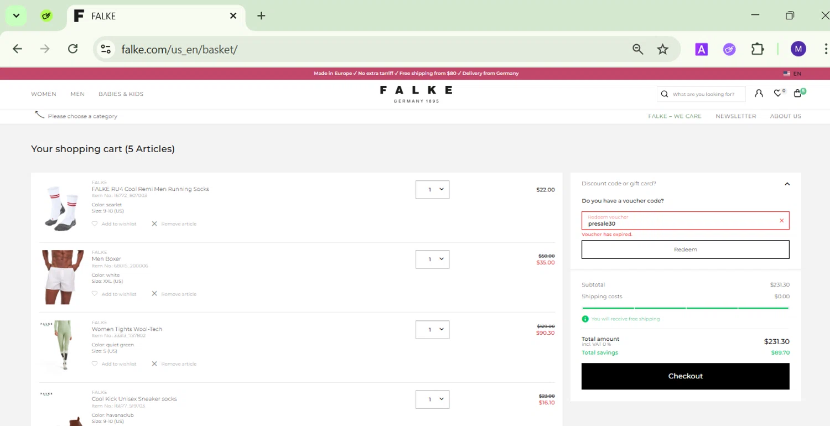Click the FALKE Germany 1895 logo

click(416, 93)
